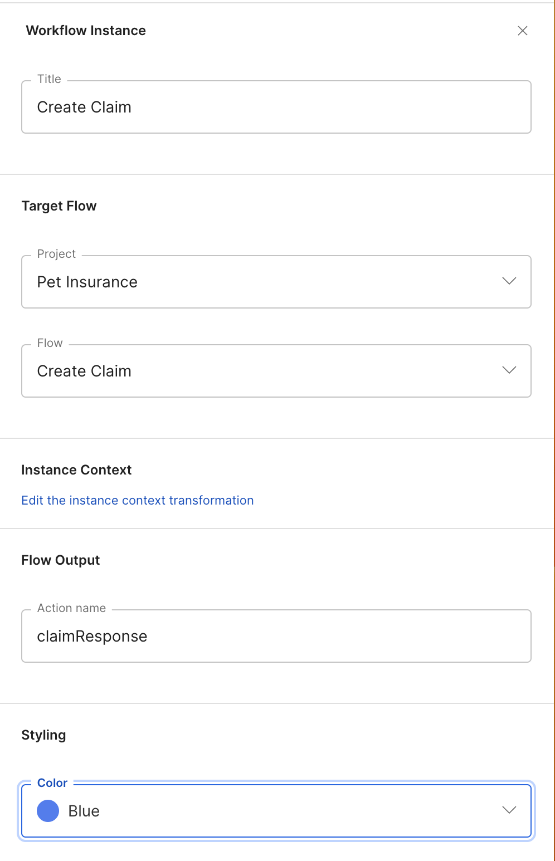Close the Workflow Instance panel

pos(522,31)
